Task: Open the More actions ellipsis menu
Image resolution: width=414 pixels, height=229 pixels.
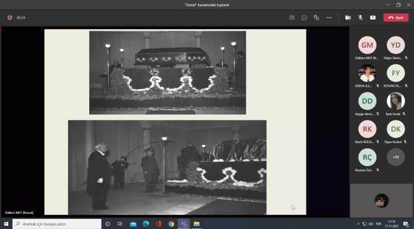Action: pos(329,18)
